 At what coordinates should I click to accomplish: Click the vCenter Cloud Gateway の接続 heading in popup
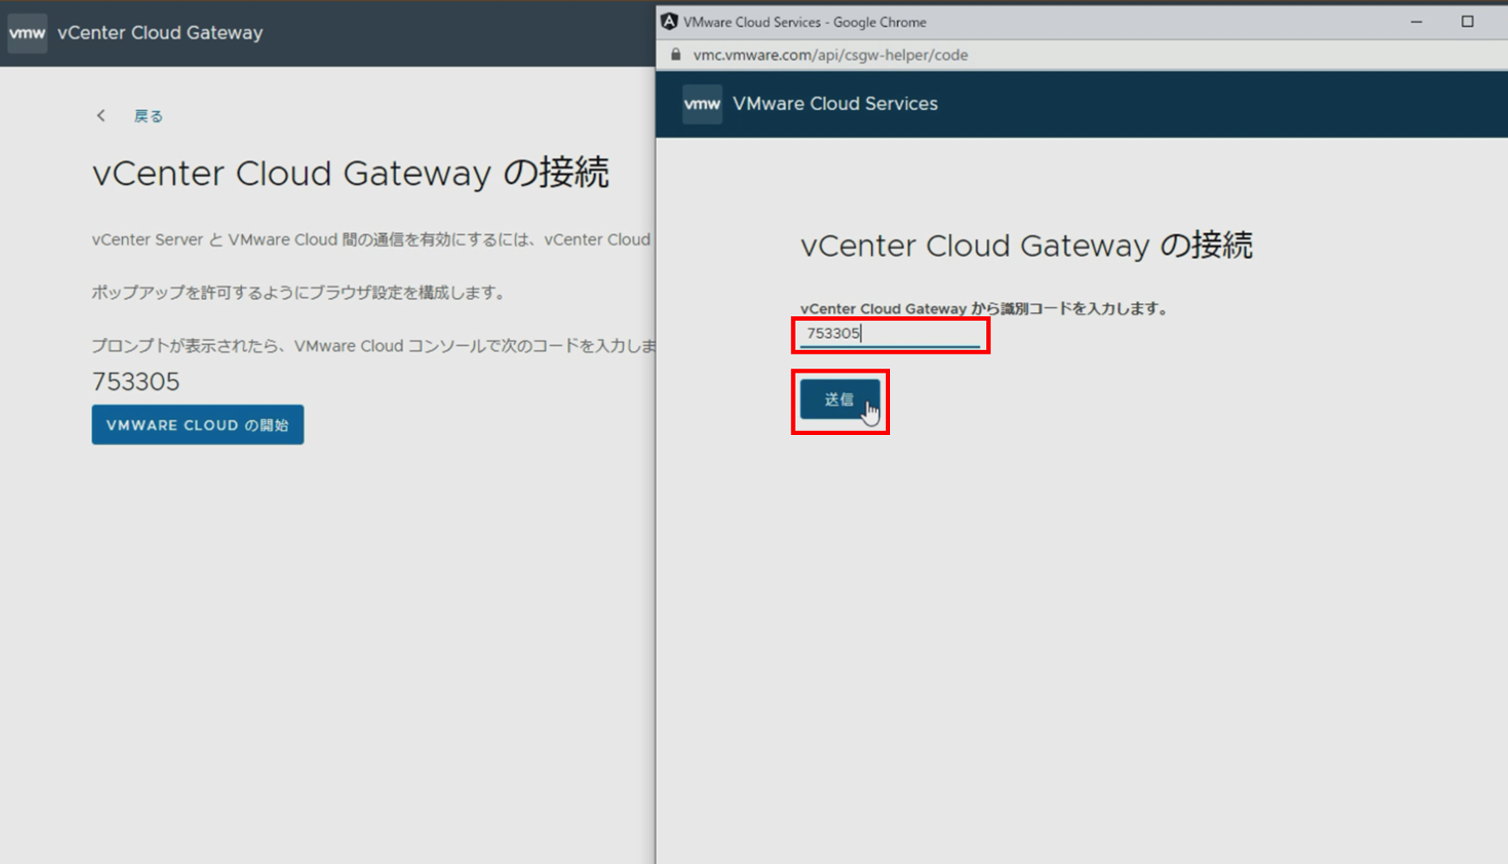pos(1026,245)
